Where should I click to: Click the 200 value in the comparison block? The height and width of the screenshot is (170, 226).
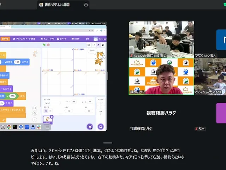click(13, 96)
